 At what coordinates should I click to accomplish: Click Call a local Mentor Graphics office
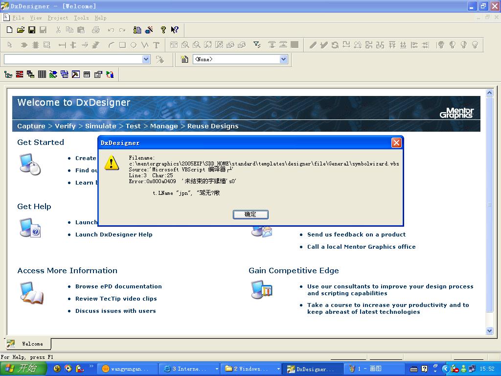tap(362, 247)
